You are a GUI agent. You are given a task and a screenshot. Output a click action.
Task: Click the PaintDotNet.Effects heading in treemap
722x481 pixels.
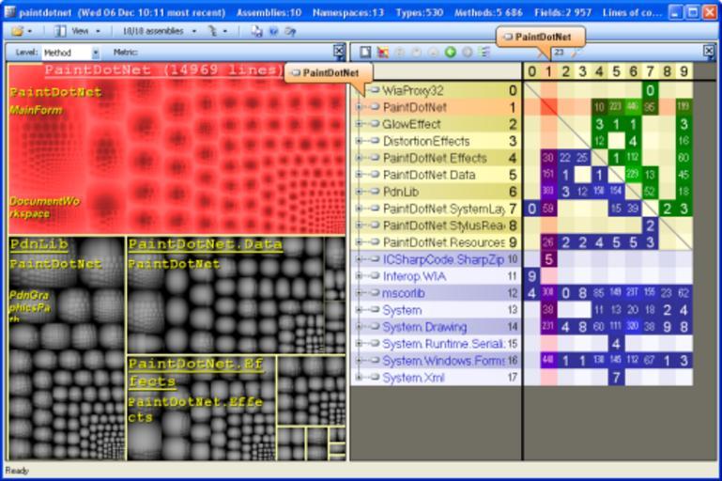point(196,373)
